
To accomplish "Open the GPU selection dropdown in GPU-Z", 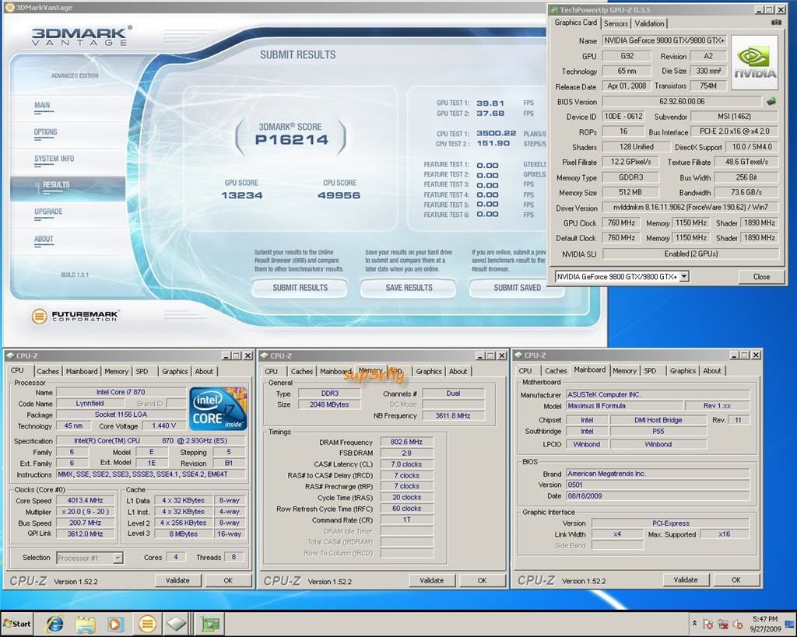I will pyautogui.click(x=683, y=276).
